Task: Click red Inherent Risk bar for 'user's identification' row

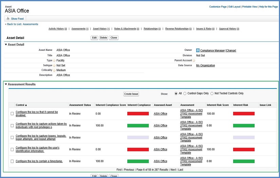Action: (244, 150)
